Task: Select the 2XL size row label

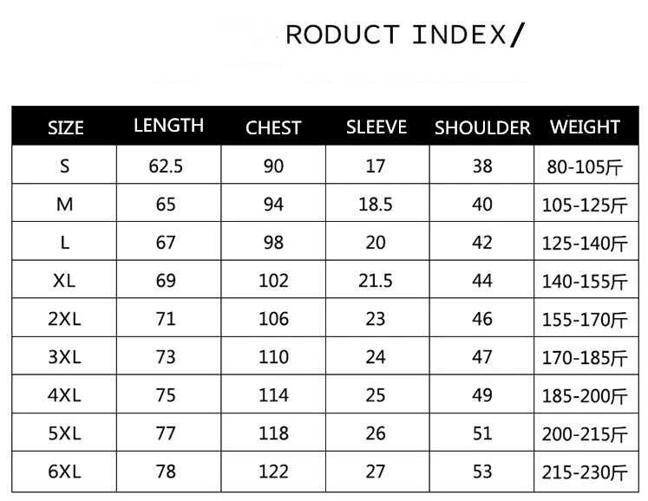Action: 64,319
